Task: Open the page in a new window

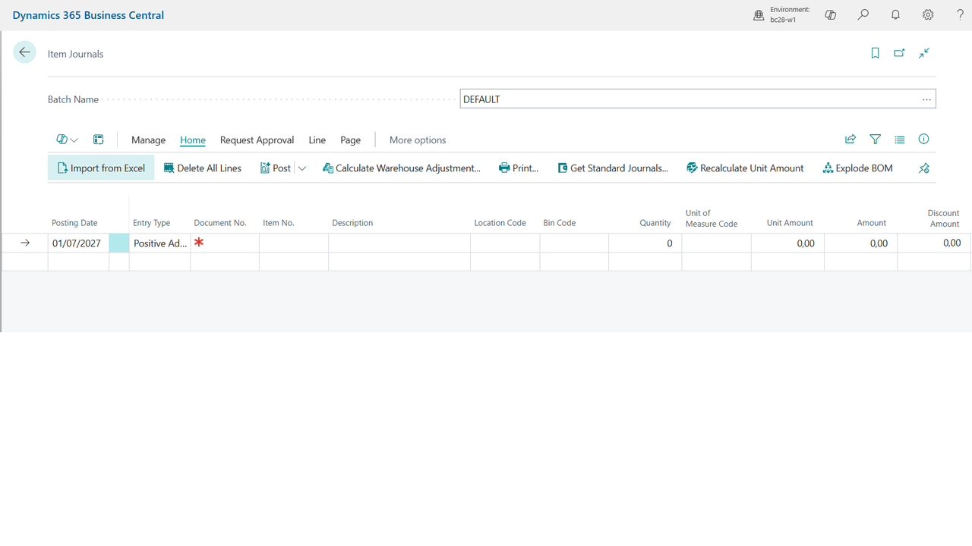Action: [899, 53]
